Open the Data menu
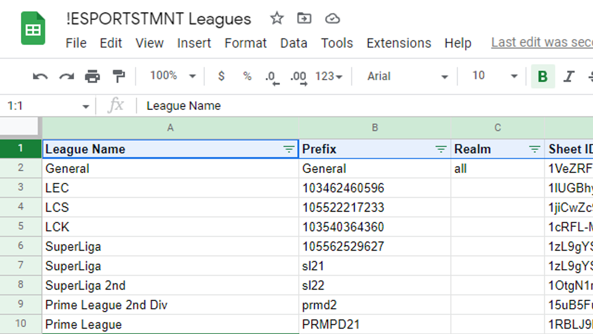593x334 pixels. [x=293, y=43]
